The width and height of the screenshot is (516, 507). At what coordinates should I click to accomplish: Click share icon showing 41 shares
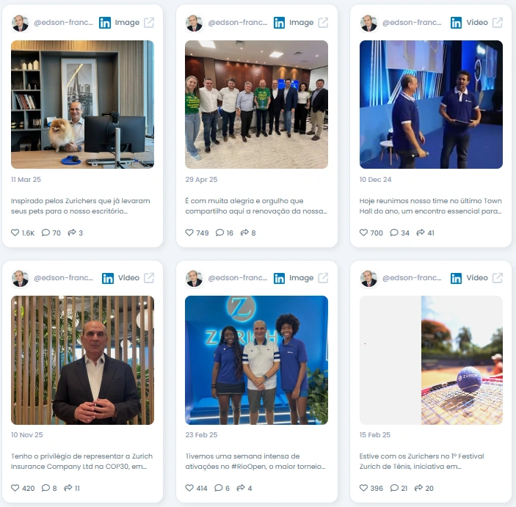(421, 233)
